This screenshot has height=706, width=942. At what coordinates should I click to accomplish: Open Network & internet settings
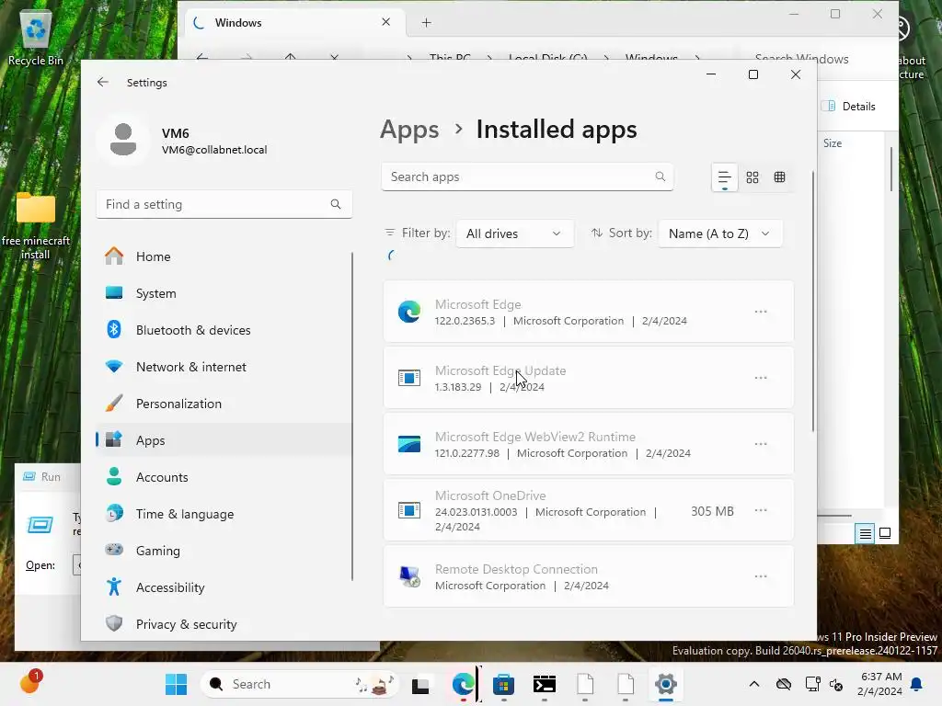(x=224, y=367)
